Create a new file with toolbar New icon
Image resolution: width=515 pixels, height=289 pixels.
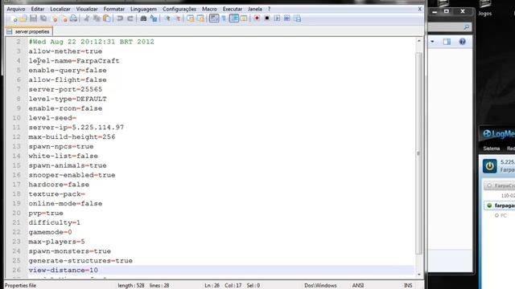click(14, 18)
